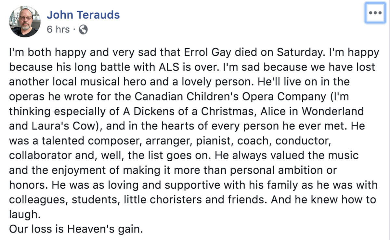This screenshot has height=240, width=390.
Task: Open the John Terauds profile name link
Action: pos(83,15)
